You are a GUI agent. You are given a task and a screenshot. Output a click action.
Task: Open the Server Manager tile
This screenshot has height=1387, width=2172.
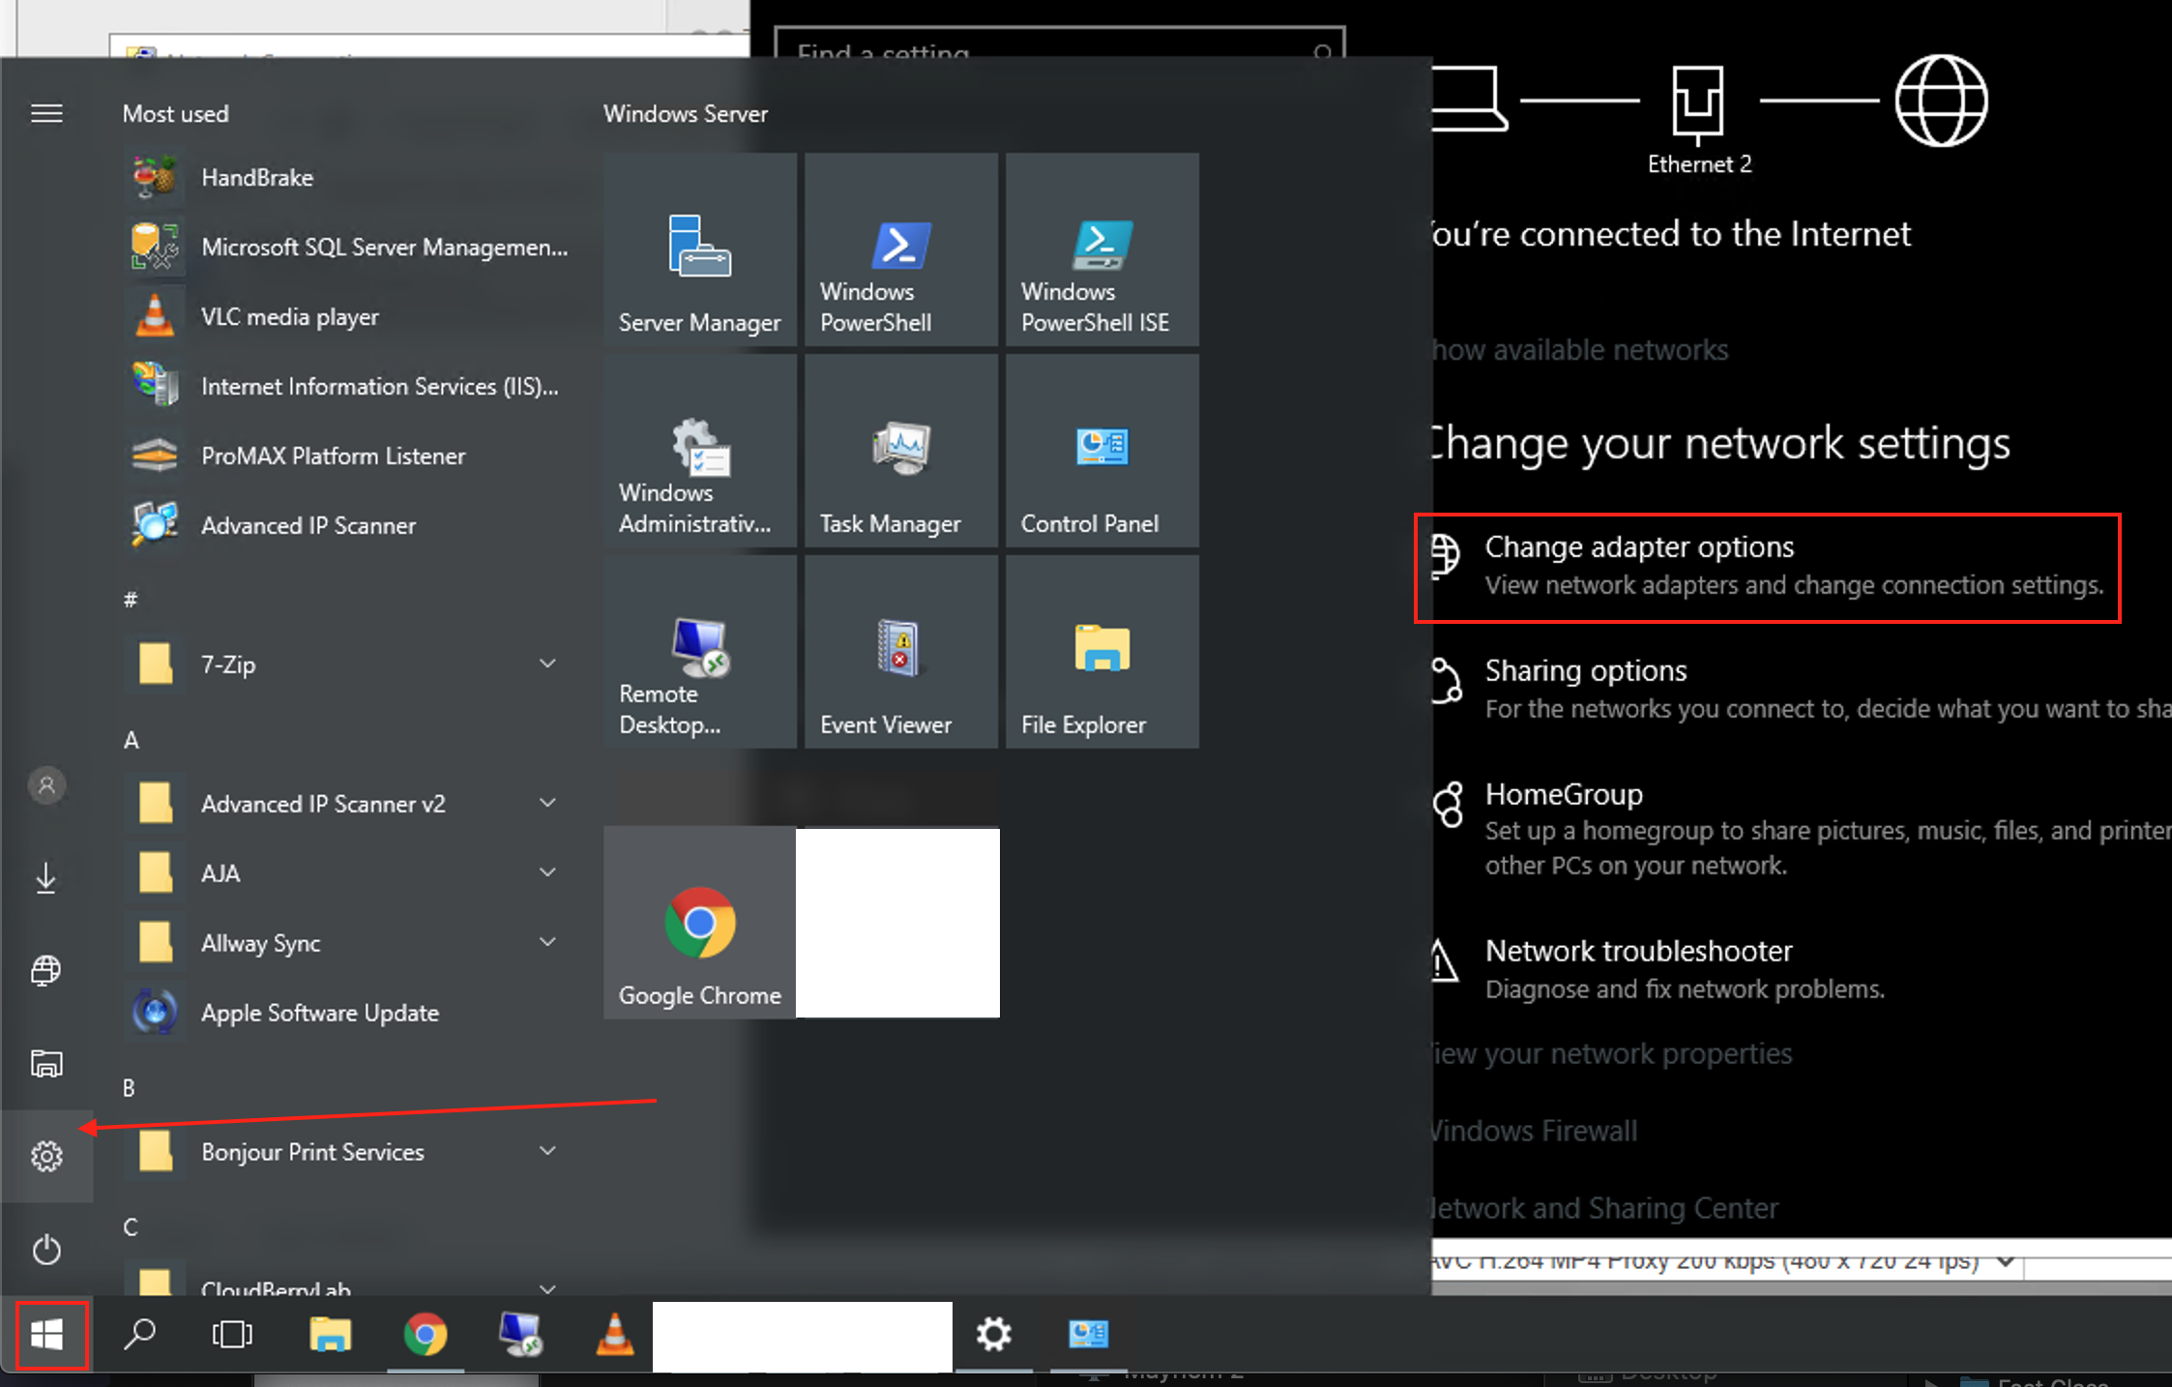click(x=700, y=250)
